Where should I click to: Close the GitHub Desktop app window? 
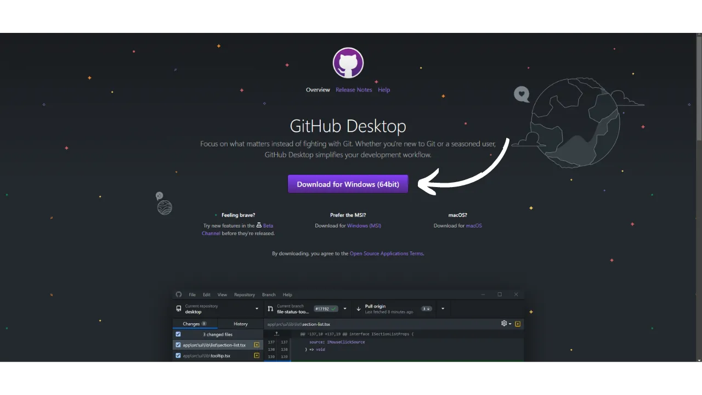pos(516,295)
